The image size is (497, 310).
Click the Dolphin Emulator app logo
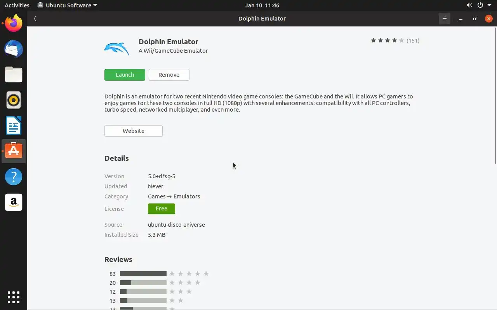click(116, 49)
